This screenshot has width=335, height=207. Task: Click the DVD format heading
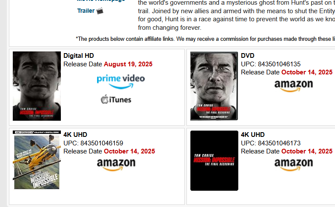click(x=248, y=56)
